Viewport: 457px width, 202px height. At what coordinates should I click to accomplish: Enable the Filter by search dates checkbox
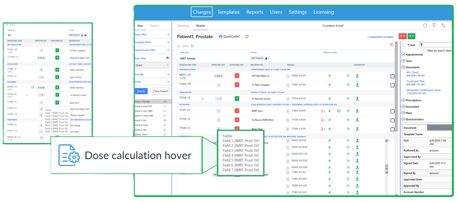tap(425, 50)
